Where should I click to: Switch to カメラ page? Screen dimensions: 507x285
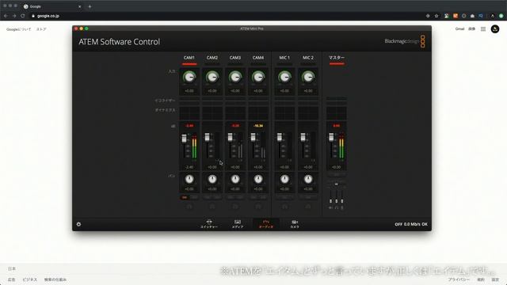295,223
